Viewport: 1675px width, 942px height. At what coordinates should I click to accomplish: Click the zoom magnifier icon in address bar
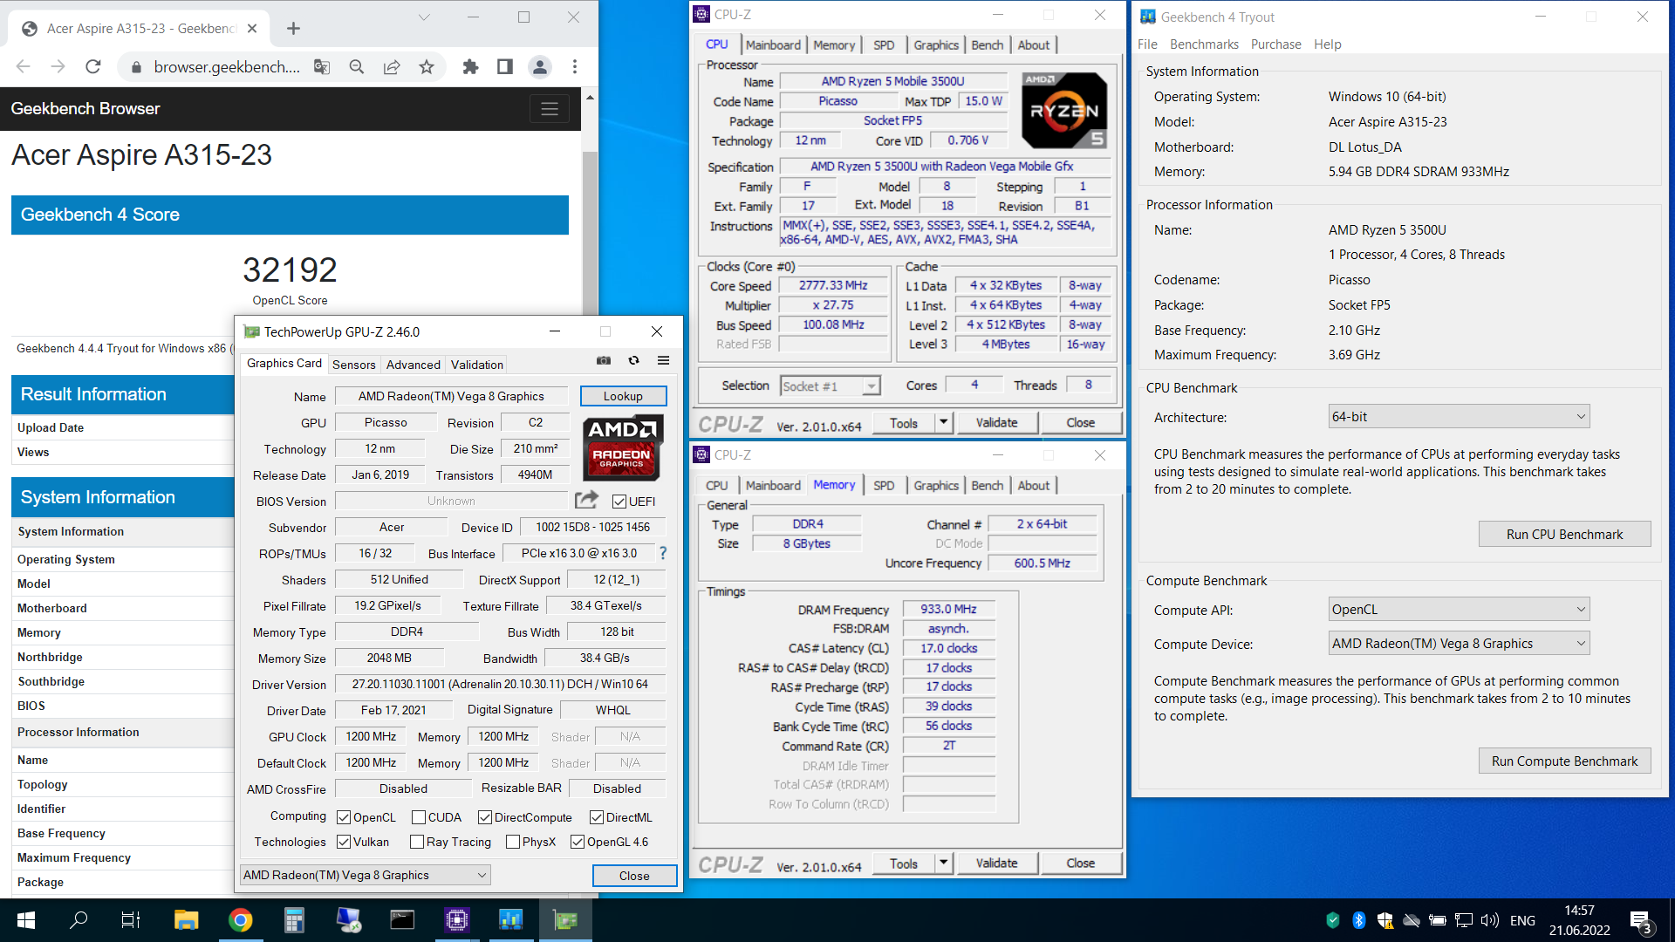tap(357, 66)
